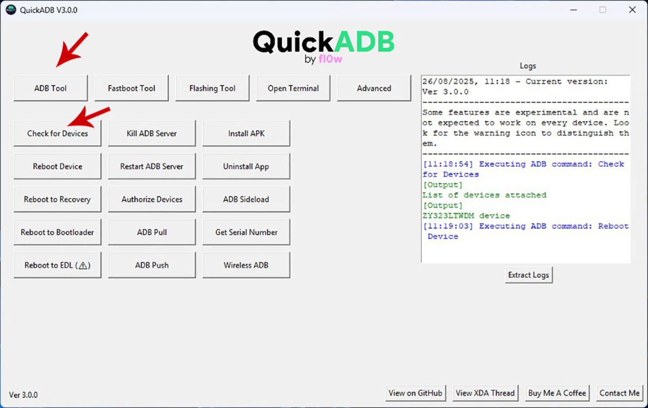Click the ADB Pull button
The image size is (648, 408).
tap(152, 232)
